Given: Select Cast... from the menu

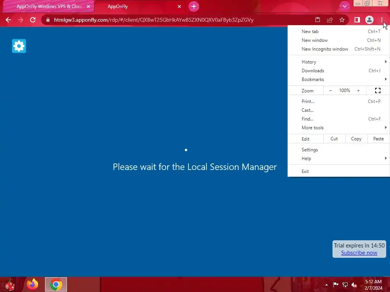Looking at the screenshot, I should click(339, 110).
